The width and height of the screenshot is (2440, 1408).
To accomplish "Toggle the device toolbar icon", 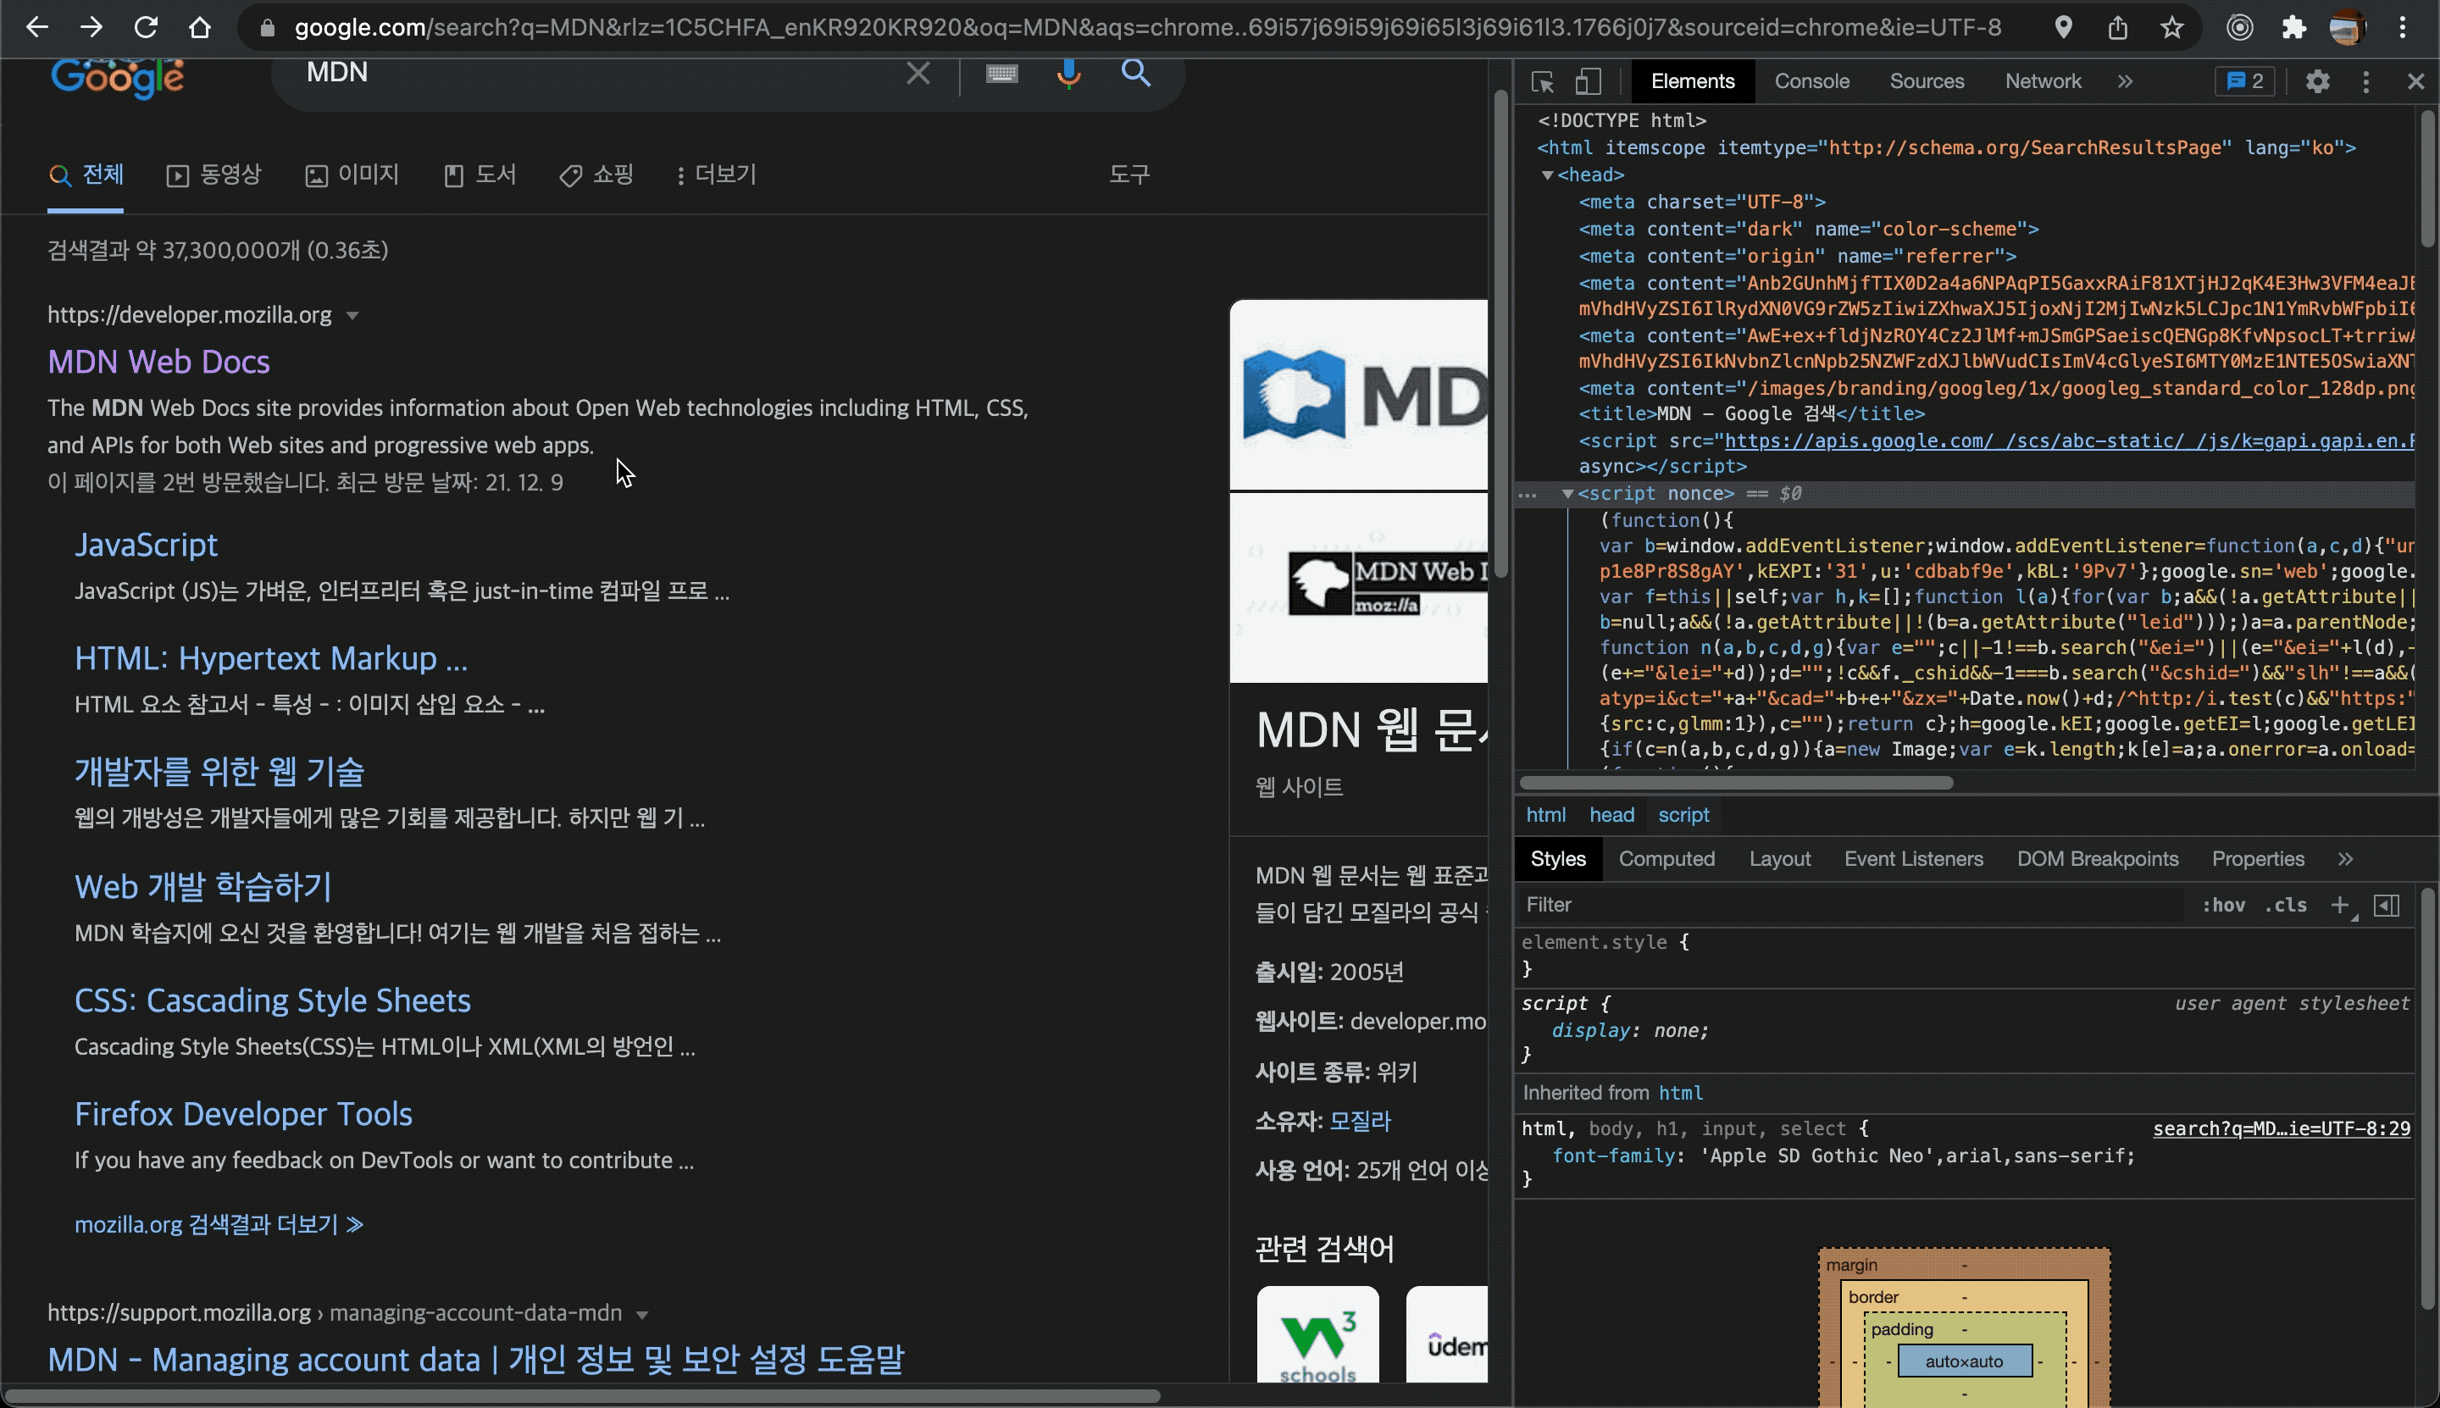I will click(1588, 81).
